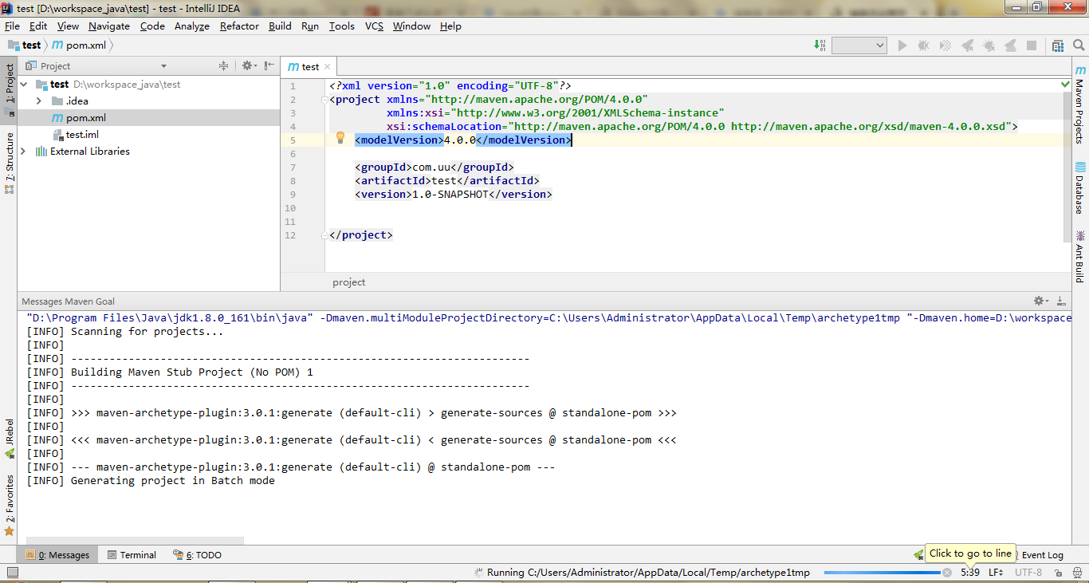Switch to 6: TODO tool tab

pyautogui.click(x=197, y=554)
